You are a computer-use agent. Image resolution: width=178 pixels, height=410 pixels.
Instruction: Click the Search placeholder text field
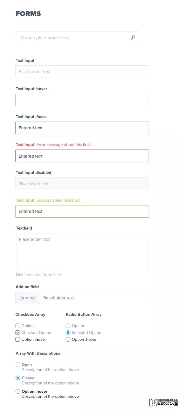coord(71,38)
